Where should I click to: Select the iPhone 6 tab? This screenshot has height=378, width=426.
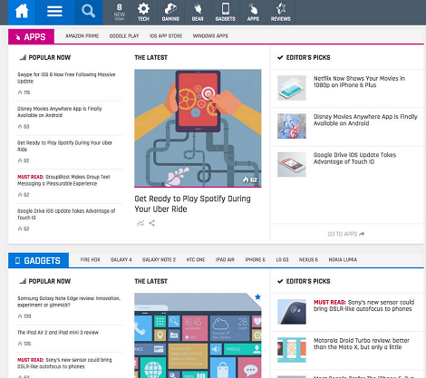coord(255,259)
